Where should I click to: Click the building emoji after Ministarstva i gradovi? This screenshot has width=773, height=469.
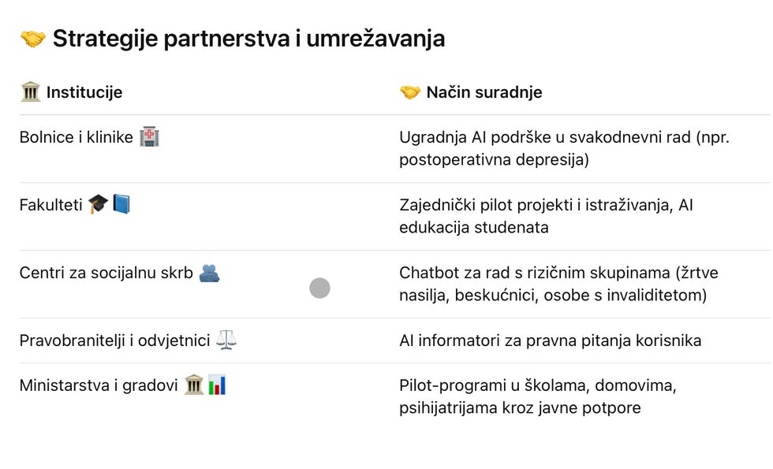[194, 385]
